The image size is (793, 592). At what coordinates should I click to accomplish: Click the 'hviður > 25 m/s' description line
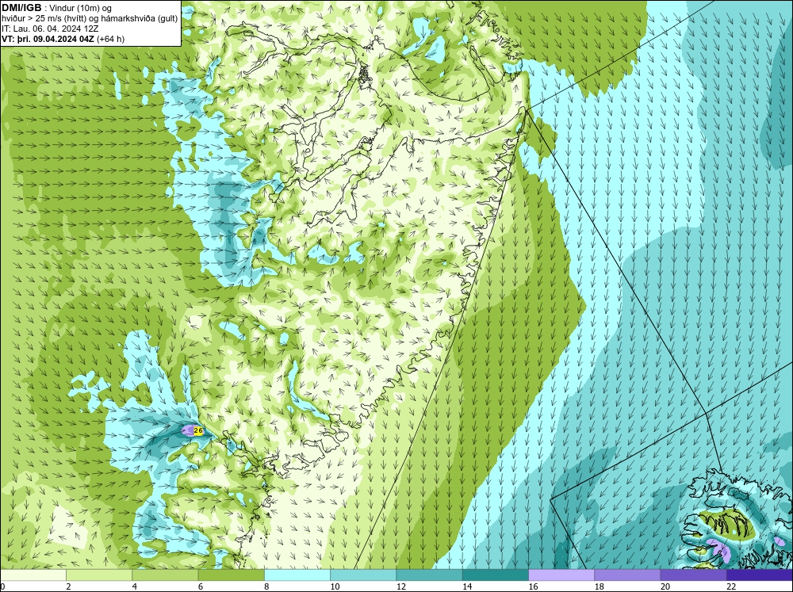90,18
